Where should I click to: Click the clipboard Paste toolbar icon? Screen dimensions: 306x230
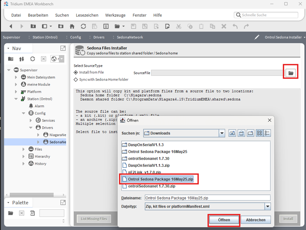pos(201,26)
